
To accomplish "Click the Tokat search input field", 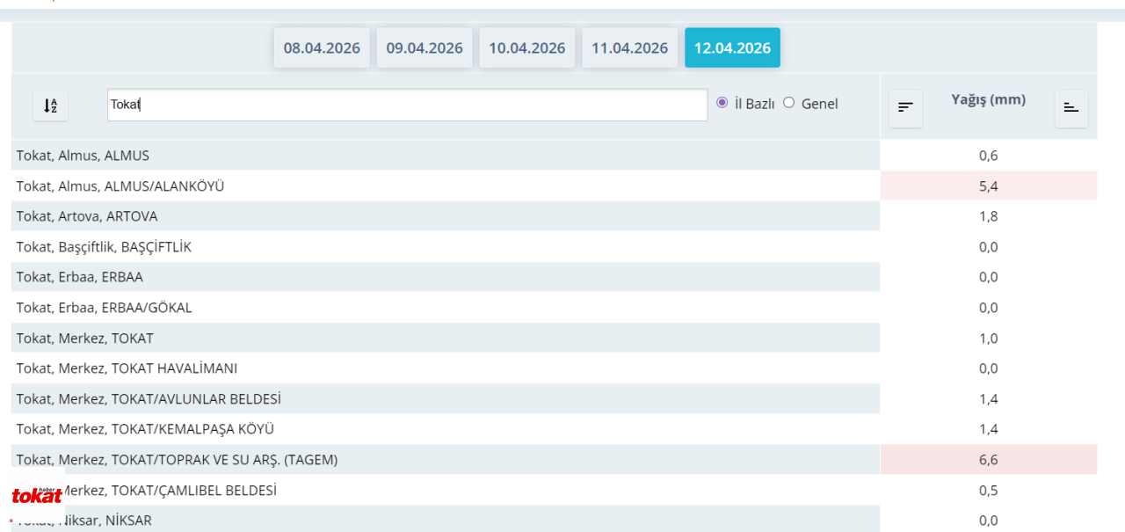I will (407, 105).
